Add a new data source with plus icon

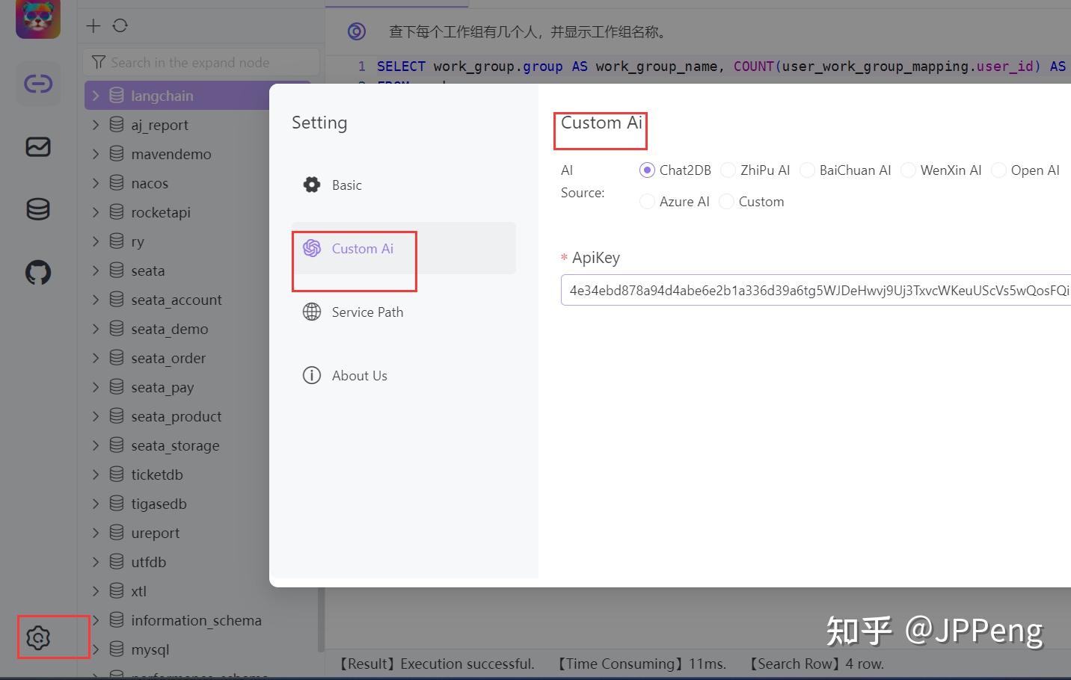(x=93, y=25)
